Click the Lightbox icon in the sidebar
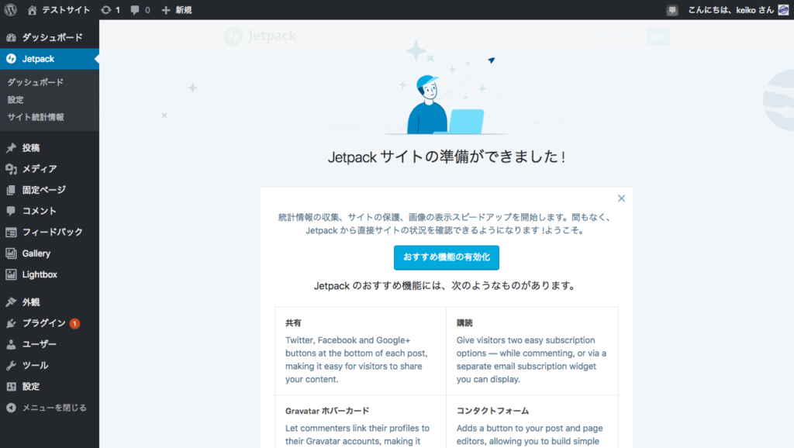The height and width of the screenshot is (448, 794). pos(11,274)
